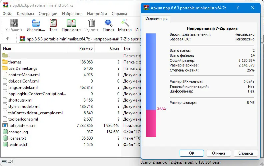The height and width of the screenshot is (166, 264).
Task: Click the status bar totals text
Action: (x=180, y=162)
